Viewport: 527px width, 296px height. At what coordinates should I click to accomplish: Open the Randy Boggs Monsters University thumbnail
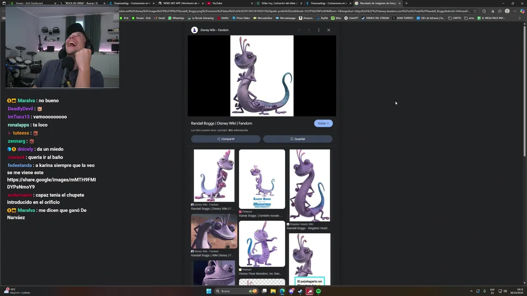point(262,179)
